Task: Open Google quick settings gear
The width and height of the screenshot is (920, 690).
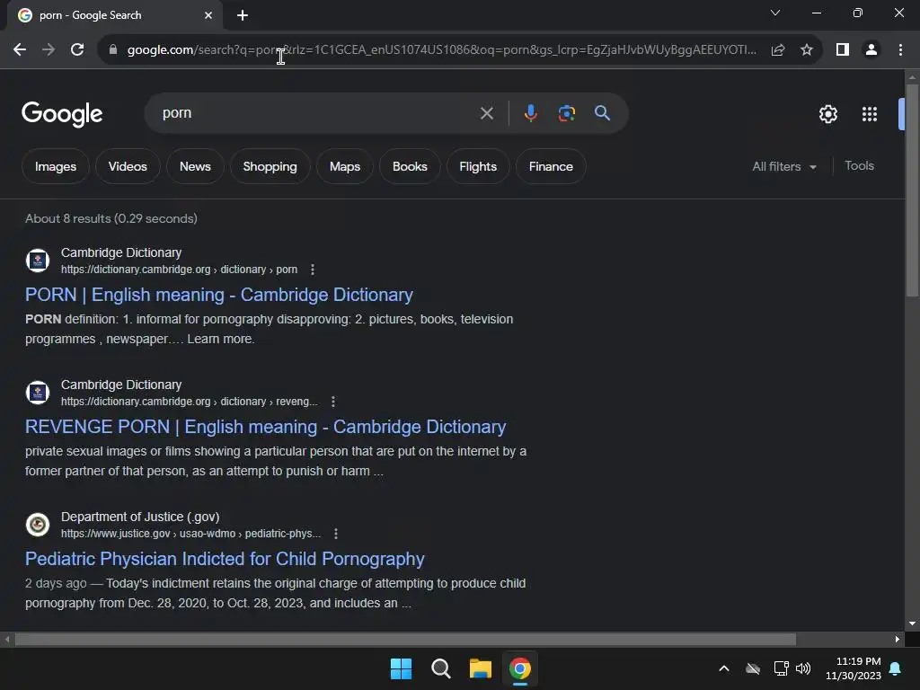Action: (x=827, y=114)
